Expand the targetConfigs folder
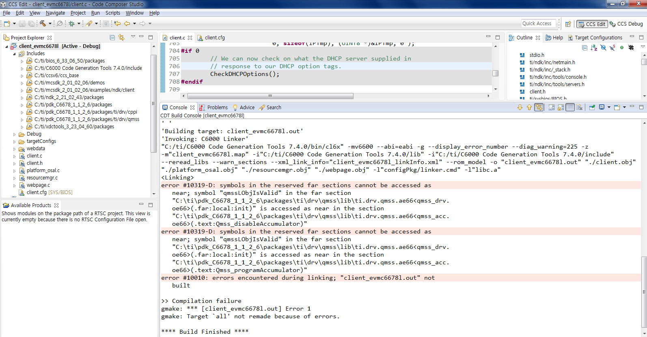This screenshot has width=647, height=337. 15,141
